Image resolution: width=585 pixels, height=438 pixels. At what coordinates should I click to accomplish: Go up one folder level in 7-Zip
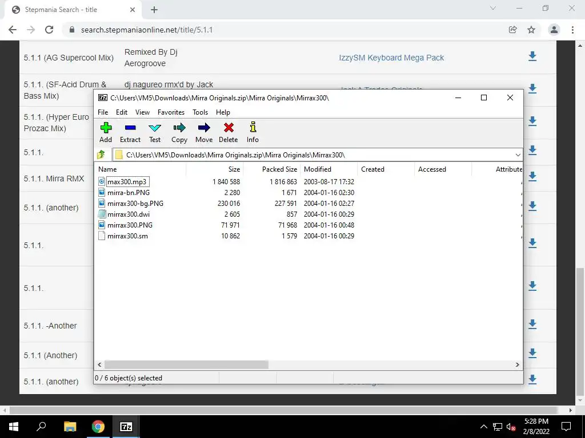click(101, 155)
